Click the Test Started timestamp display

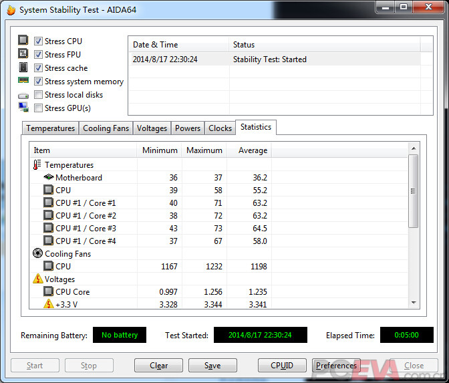pos(261,335)
